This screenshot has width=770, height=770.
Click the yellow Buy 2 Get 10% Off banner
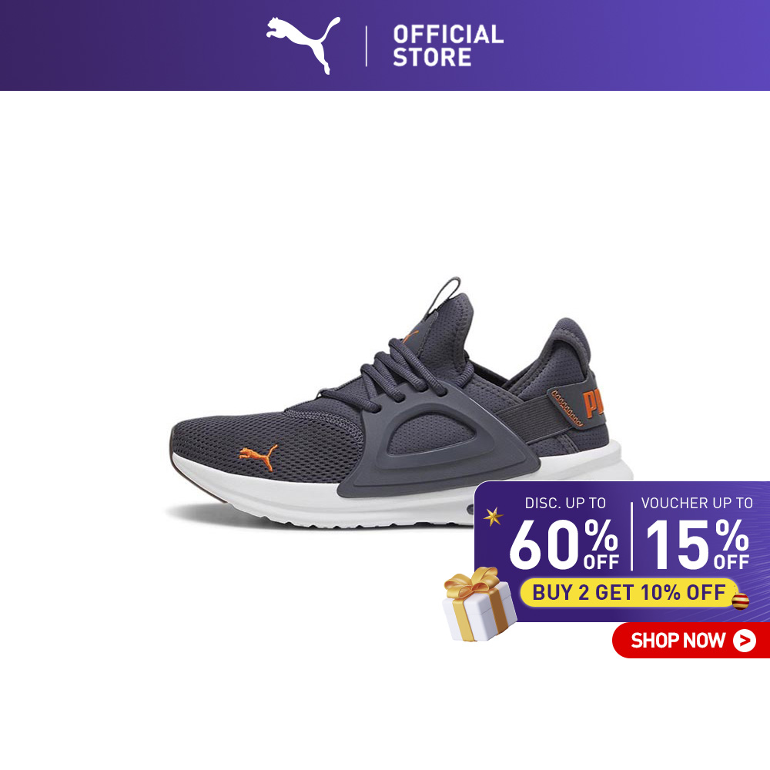coord(629,592)
